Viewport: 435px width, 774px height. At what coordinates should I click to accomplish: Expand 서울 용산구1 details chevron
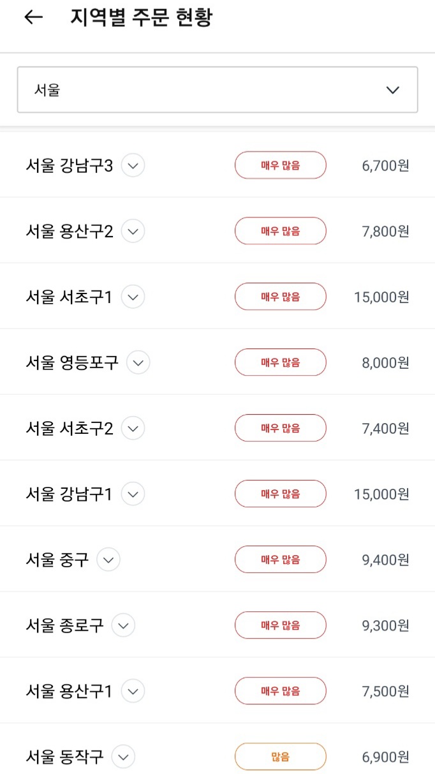click(x=133, y=691)
